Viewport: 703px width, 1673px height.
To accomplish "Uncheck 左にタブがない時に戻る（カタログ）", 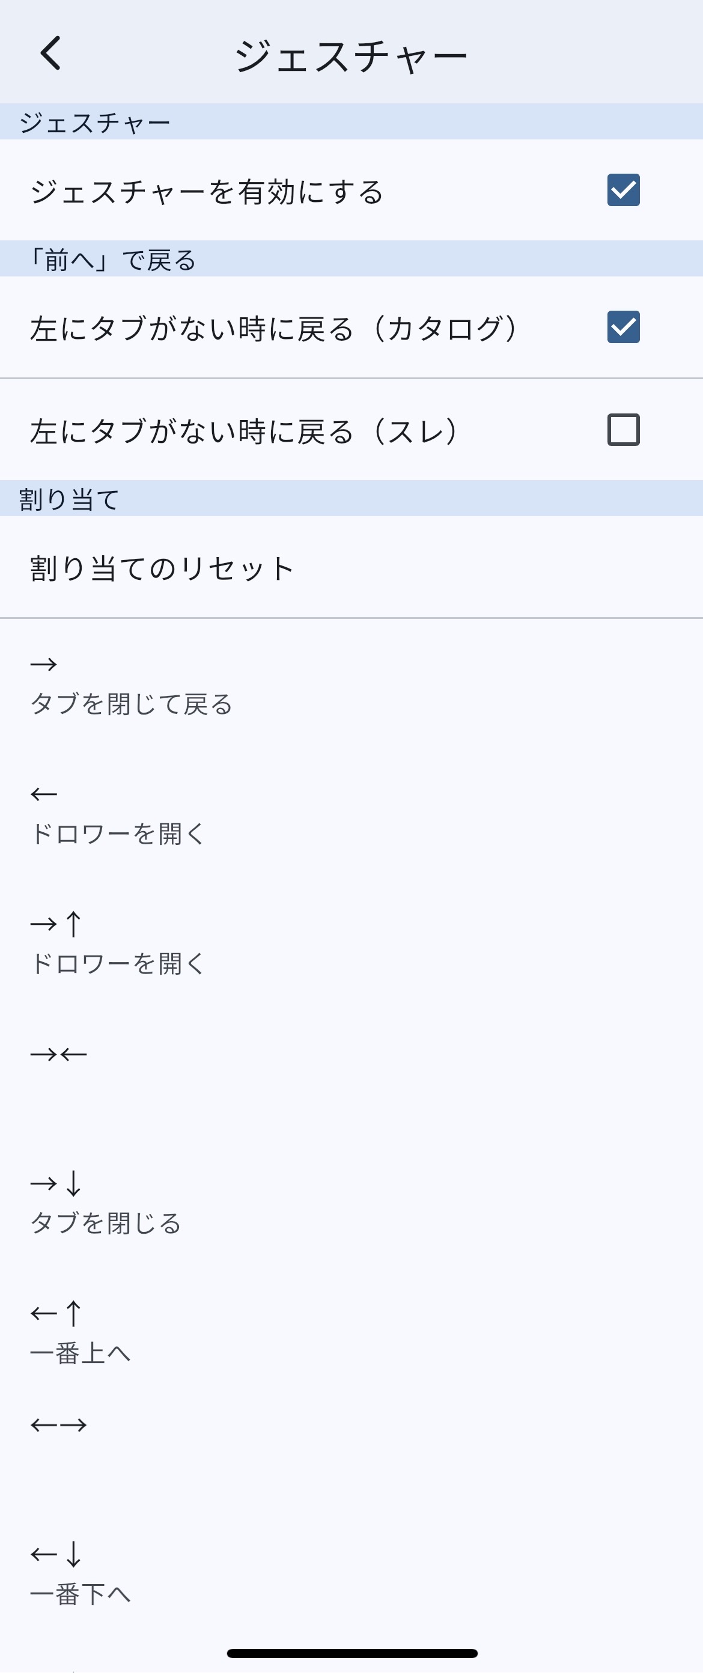I will click(x=623, y=328).
